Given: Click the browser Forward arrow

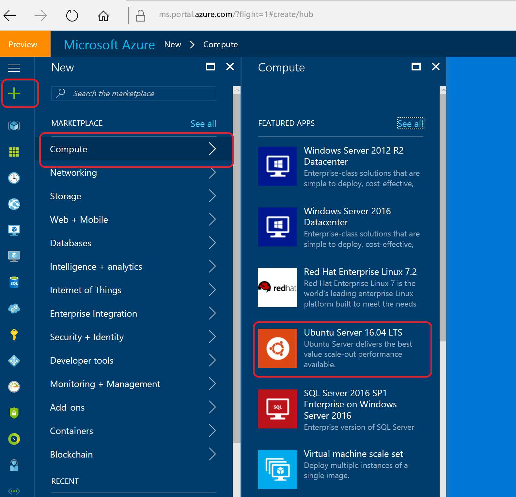Looking at the screenshot, I should click(x=40, y=15).
